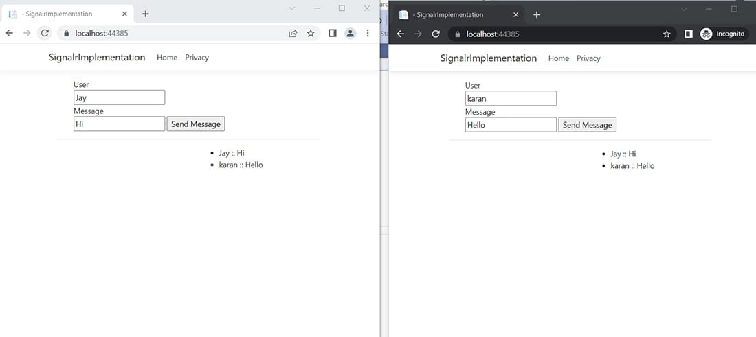The height and width of the screenshot is (337, 756).
Task: Click Message label in Incognito window
Action: click(480, 112)
